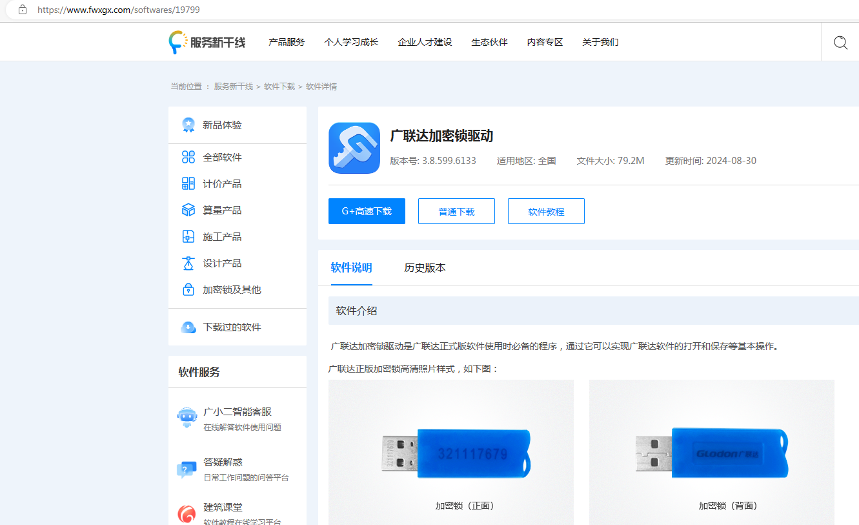Click the 加密锁（正面） dongle photo
Image resolution: width=859 pixels, height=525 pixels.
click(451, 452)
